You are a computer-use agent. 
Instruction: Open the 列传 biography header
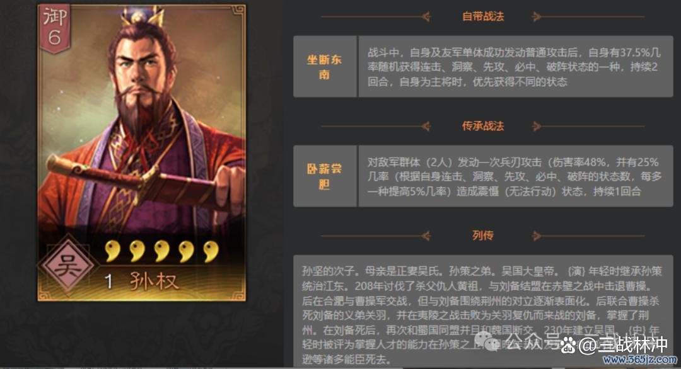click(x=483, y=236)
